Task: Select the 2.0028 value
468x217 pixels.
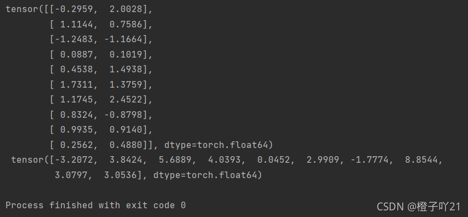Action: (126, 9)
